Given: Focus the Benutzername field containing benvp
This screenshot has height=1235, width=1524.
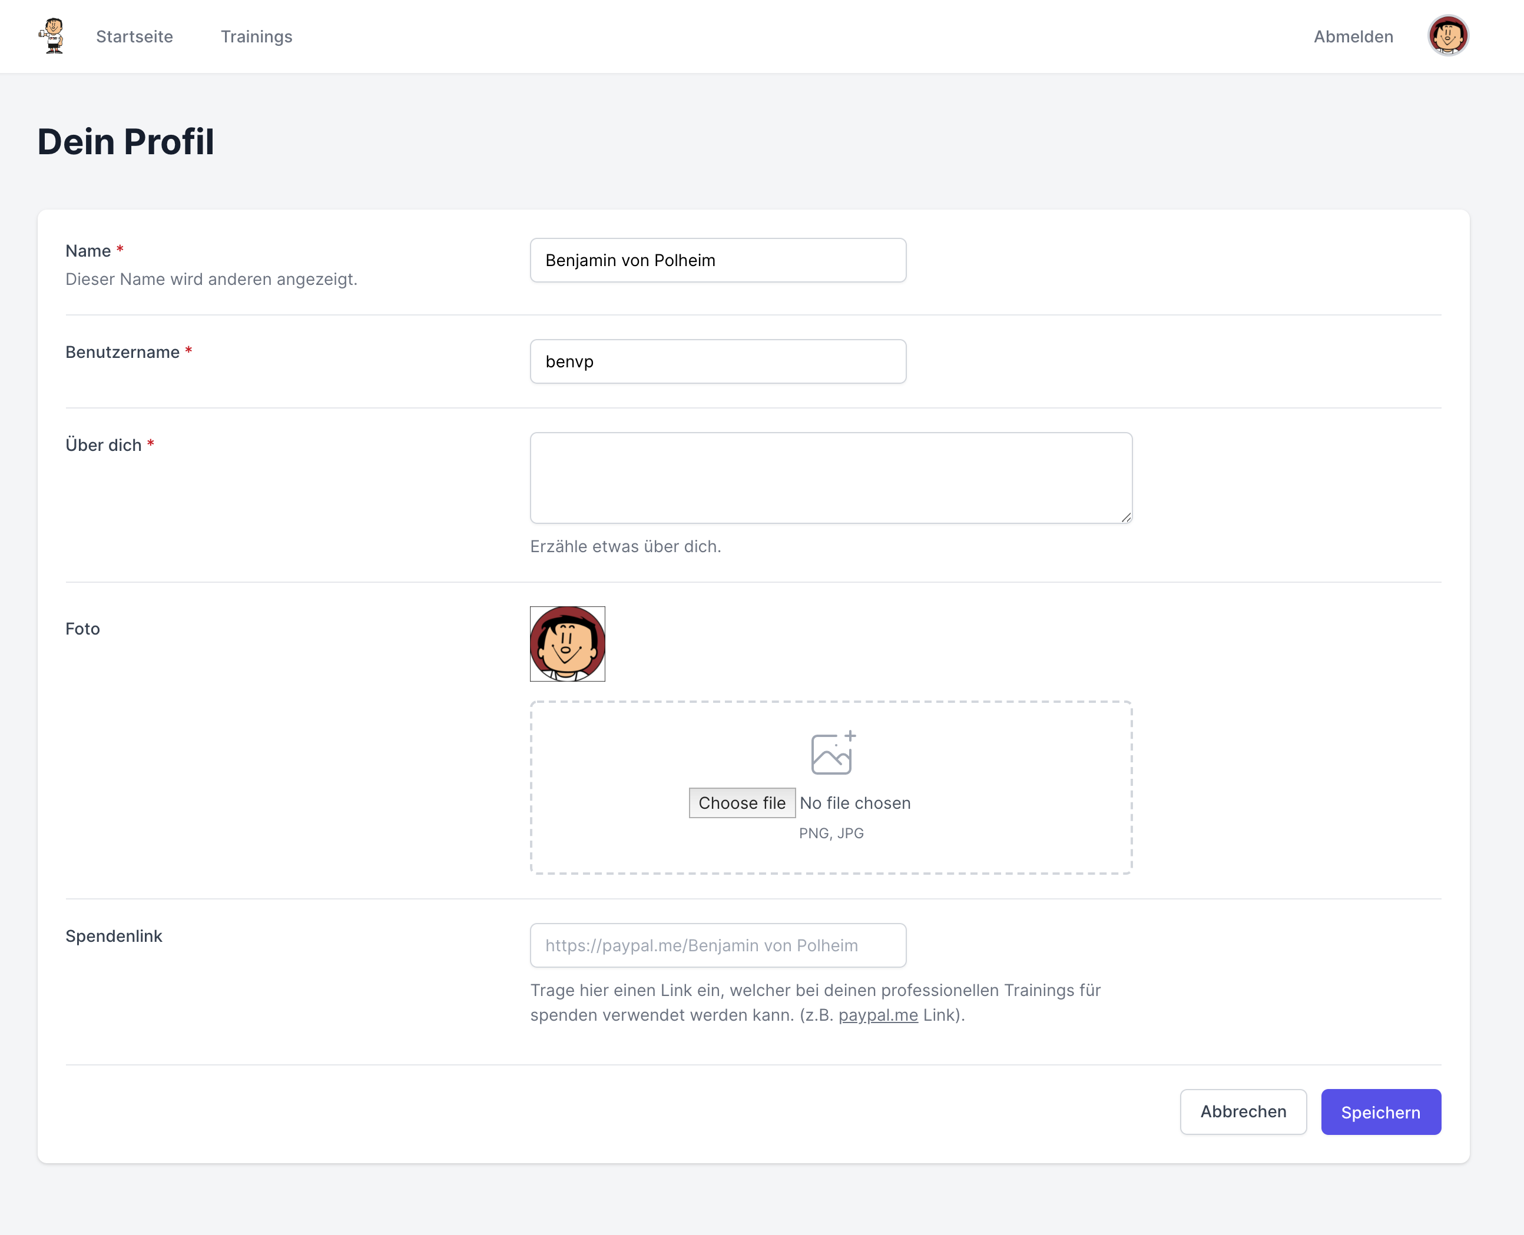Looking at the screenshot, I should tap(718, 361).
